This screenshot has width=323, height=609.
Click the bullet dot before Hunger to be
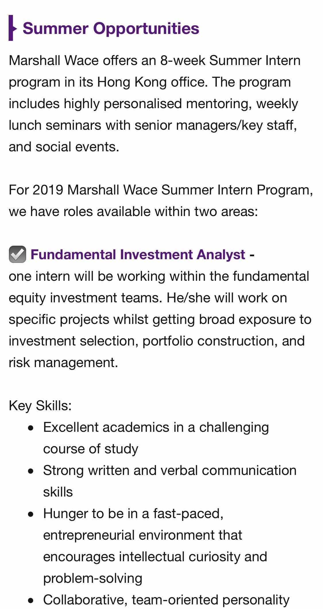pos(31,514)
